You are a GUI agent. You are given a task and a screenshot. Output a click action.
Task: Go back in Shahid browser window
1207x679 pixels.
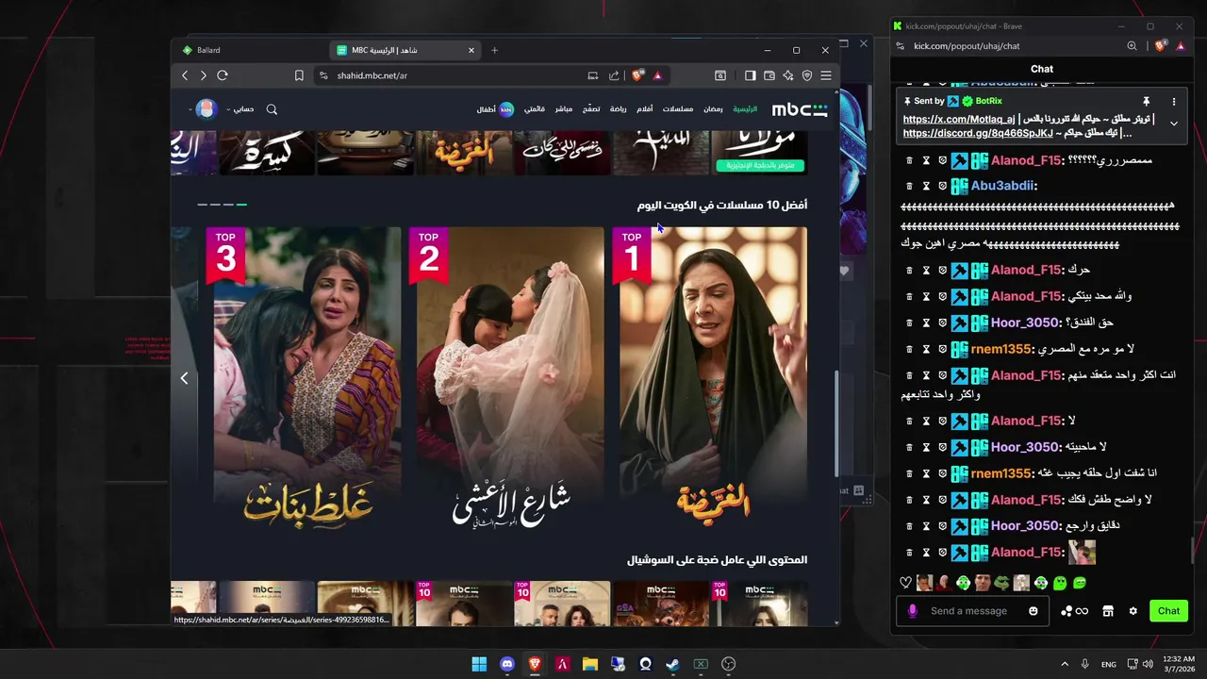[x=185, y=75]
